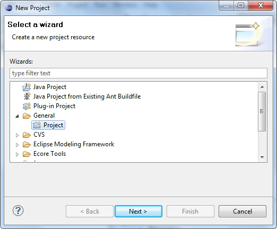Click the Java Project wizard icon
This screenshot has height=229, width=277.
pos(27,87)
